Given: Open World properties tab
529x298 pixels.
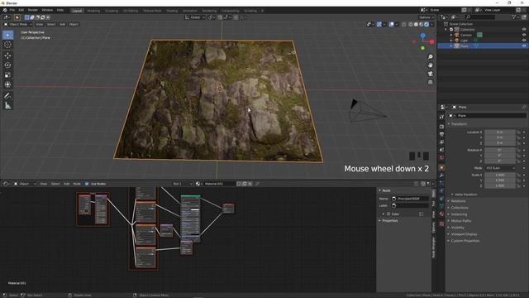Looking at the screenshot, I should (441, 158).
